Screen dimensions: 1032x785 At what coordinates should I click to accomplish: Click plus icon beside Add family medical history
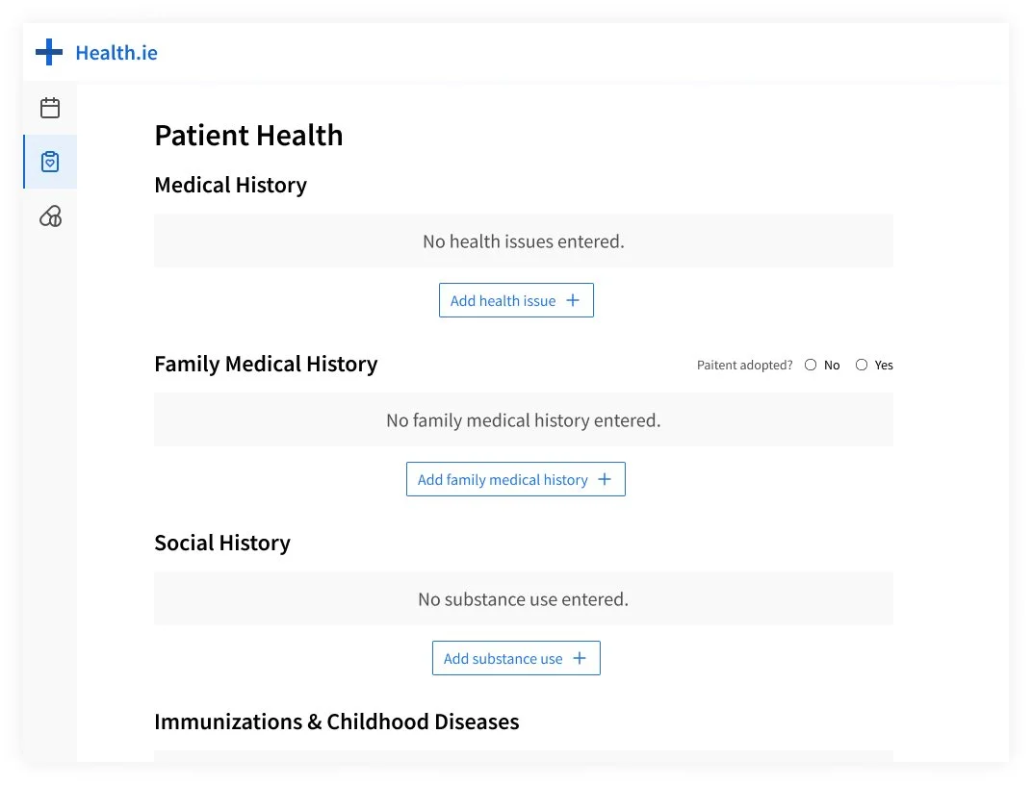click(x=605, y=479)
